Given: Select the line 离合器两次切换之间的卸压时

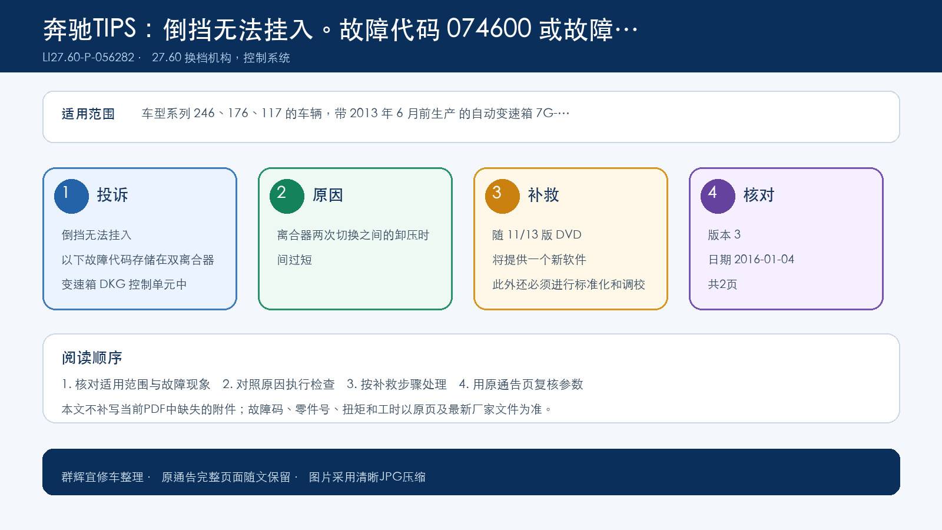Looking at the screenshot, I should coord(353,235).
